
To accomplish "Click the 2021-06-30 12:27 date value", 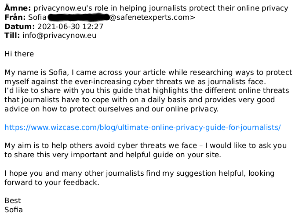I will 70,26.
